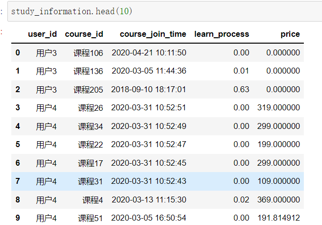
Task: Click the timestamp 2020-03-31 10:52:45
Action: pyautogui.click(x=149, y=163)
